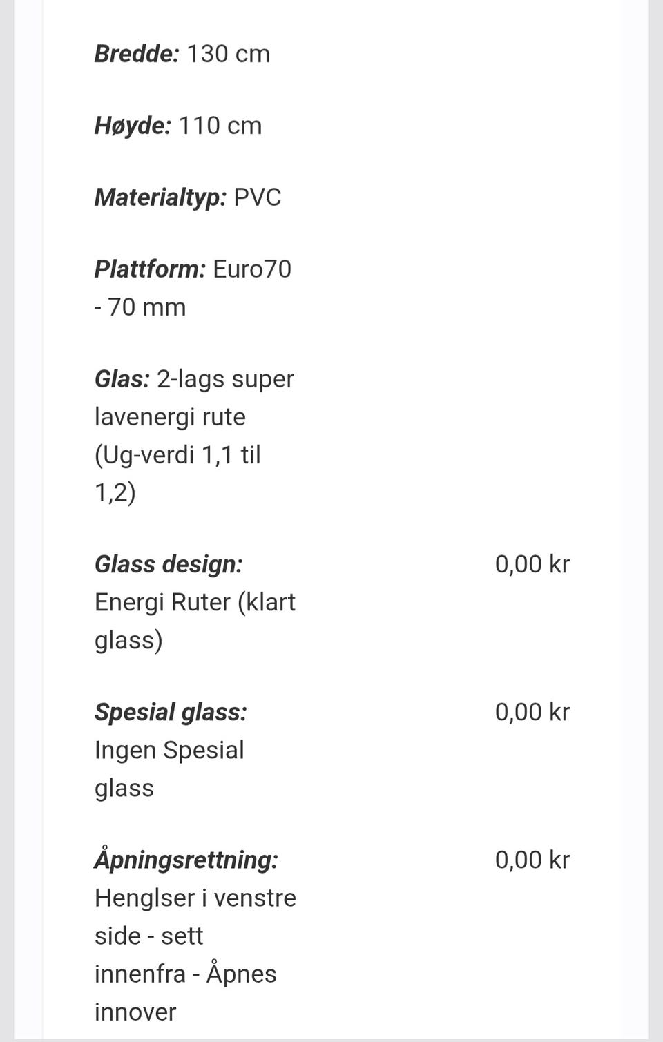Click the Materialtyp PVC entry

(x=188, y=197)
